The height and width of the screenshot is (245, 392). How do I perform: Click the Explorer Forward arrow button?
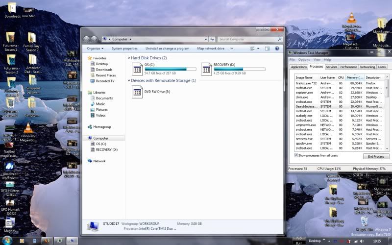point(94,39)
